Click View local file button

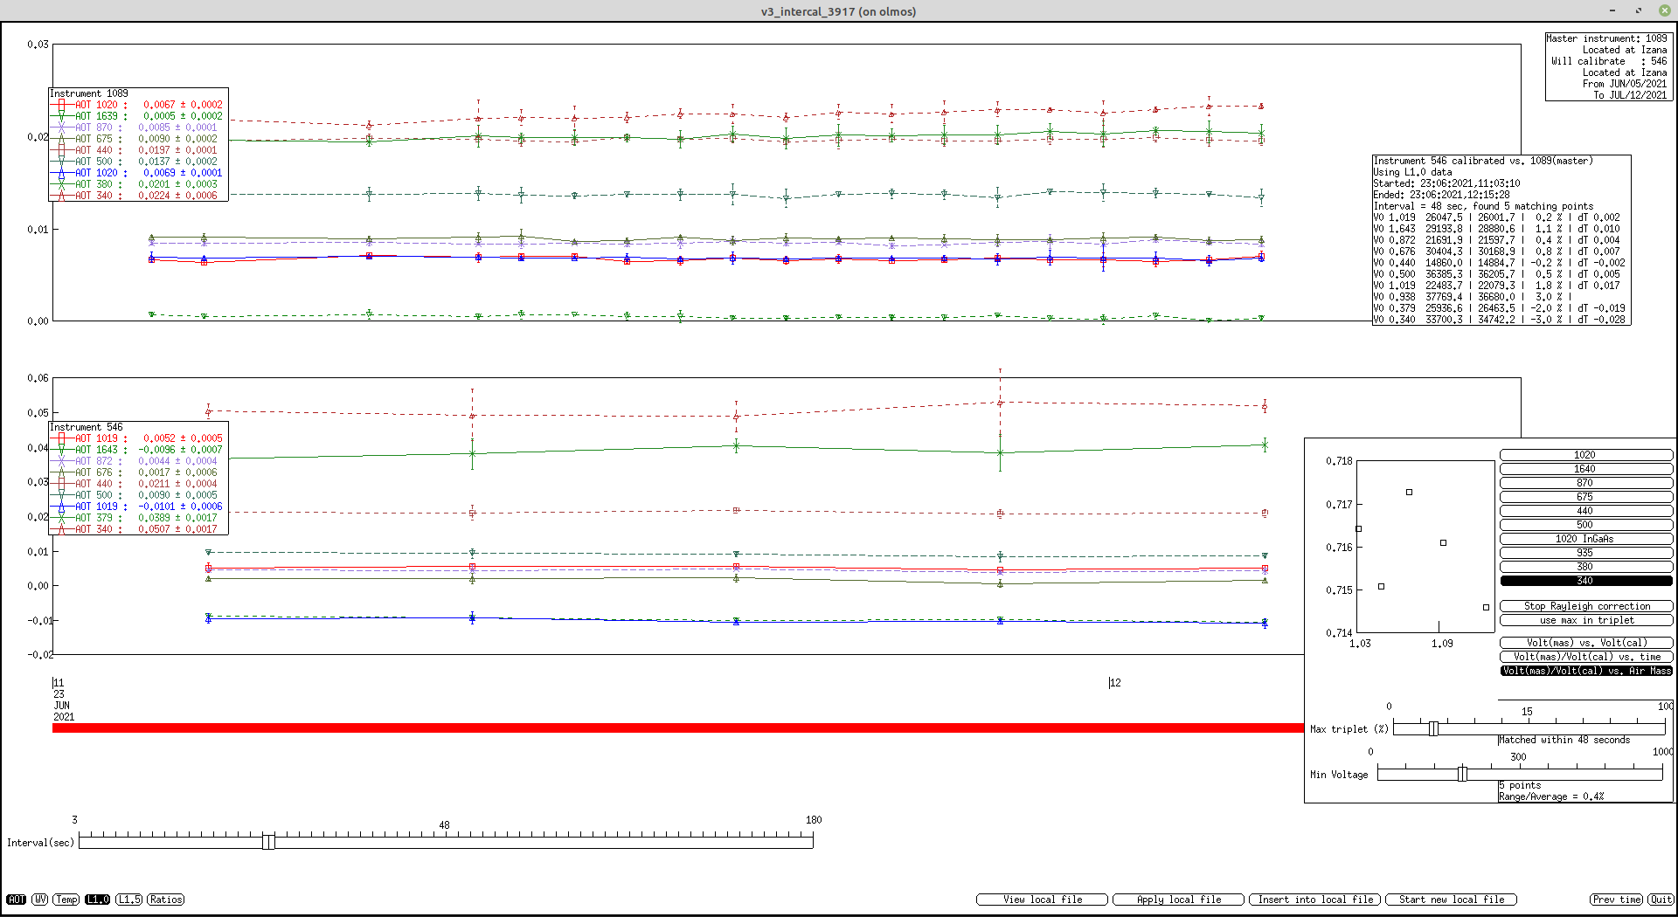(x=1042, y=900)
